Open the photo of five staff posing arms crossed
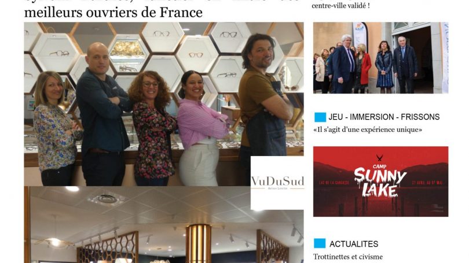The height and width of the screenshot is (263, 469). [164, 104]
